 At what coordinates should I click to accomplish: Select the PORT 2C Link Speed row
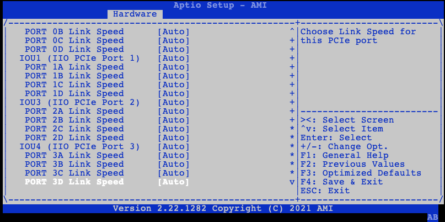click(x=107, y=129)
